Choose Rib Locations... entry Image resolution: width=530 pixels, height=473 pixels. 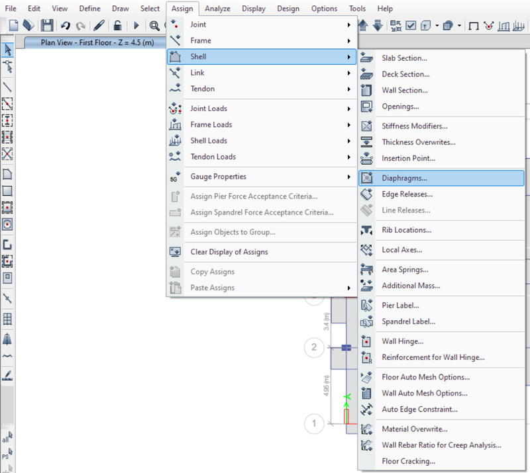tap(406, 230)
